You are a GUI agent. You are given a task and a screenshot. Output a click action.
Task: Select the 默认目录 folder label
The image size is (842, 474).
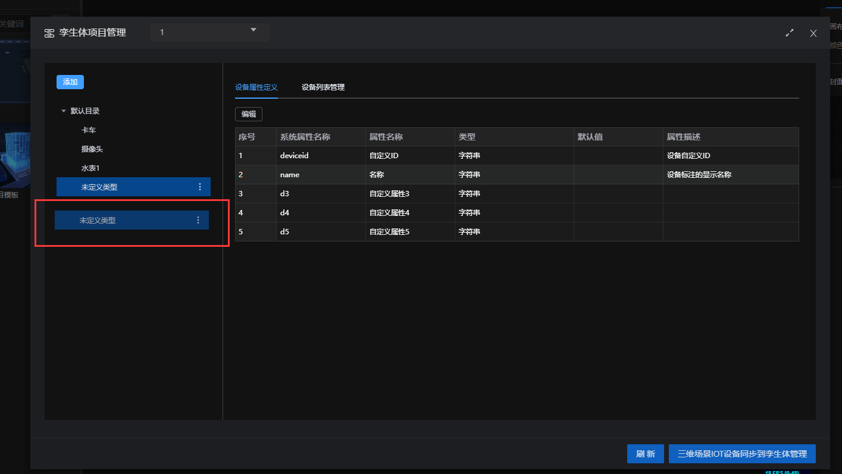85,111
